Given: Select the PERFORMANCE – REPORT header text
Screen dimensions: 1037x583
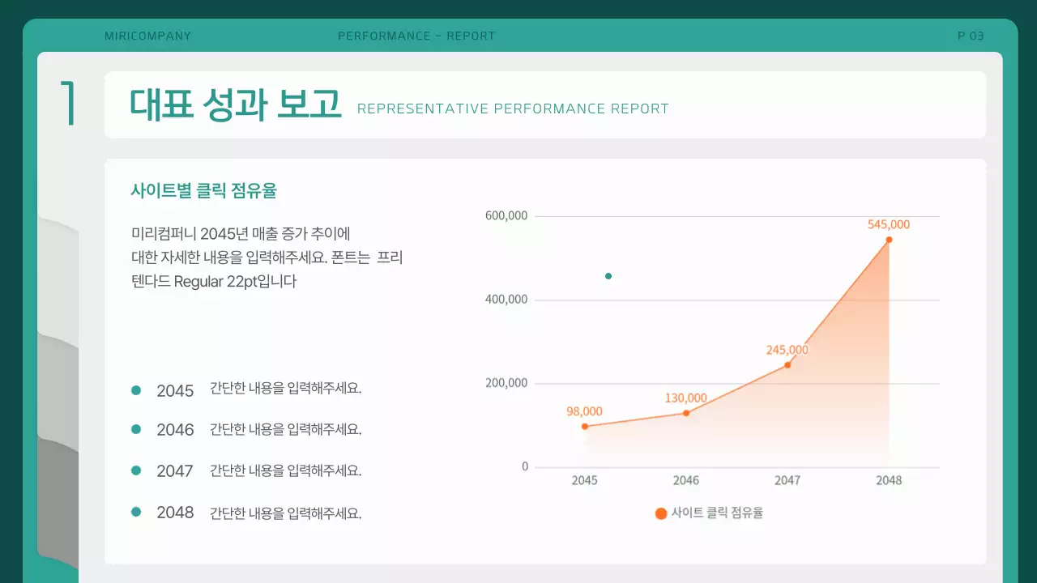Looking at the screenshot, I should click(x=417, y=36).
